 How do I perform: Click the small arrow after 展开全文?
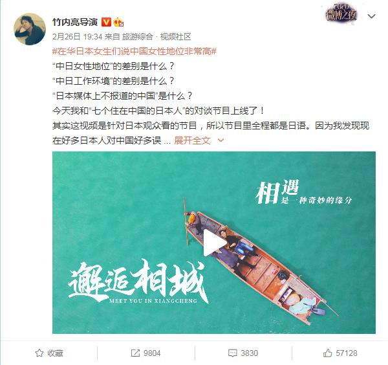(221, 140)
